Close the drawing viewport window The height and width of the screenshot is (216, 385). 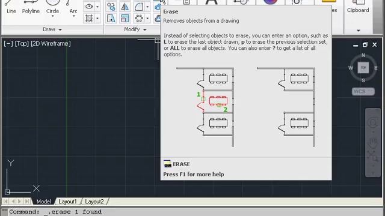pos(374,45)
